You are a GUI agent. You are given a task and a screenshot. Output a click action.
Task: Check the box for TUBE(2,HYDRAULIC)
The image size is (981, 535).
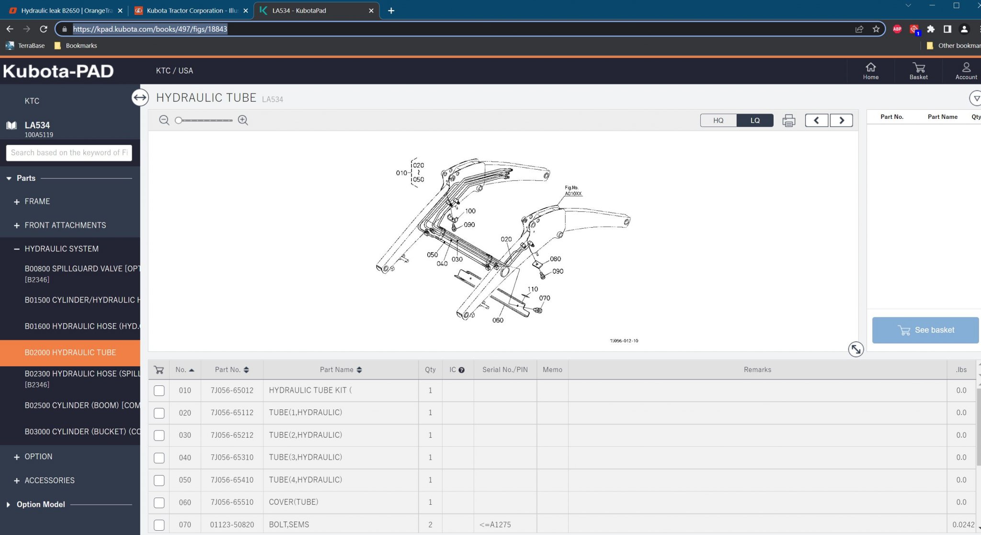(159, 435)
